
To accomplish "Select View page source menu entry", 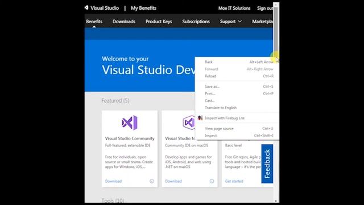I will 237,129.
